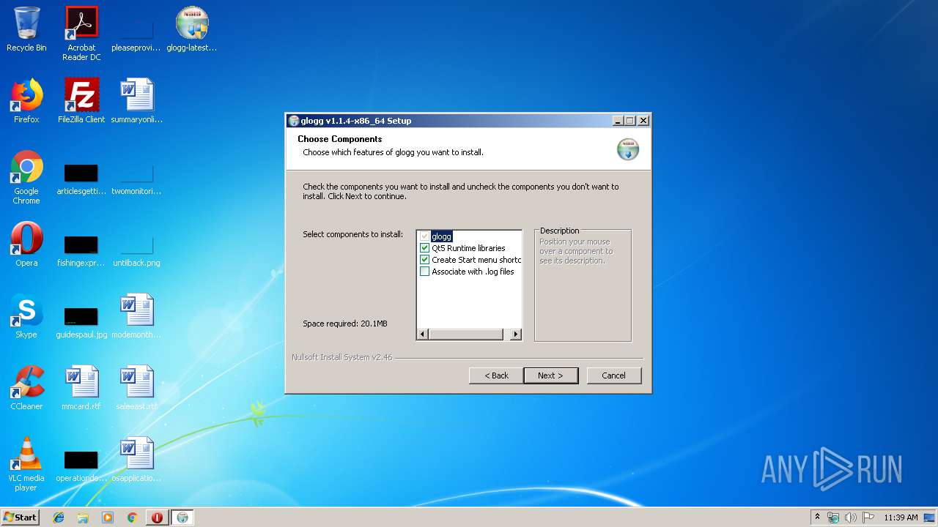Open the Recycle Bin desktop icon
Screen dimensions: 938x527
26,29
